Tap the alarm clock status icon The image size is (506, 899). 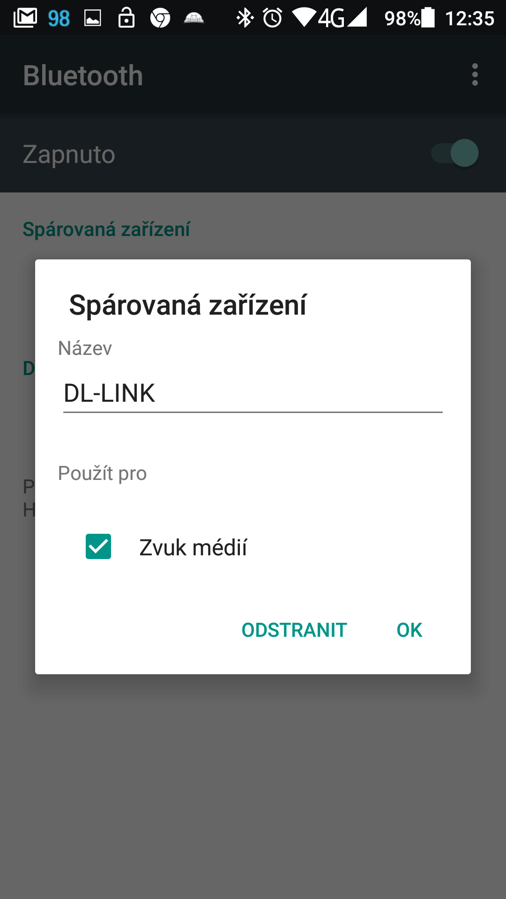click(x=273, y=18)
